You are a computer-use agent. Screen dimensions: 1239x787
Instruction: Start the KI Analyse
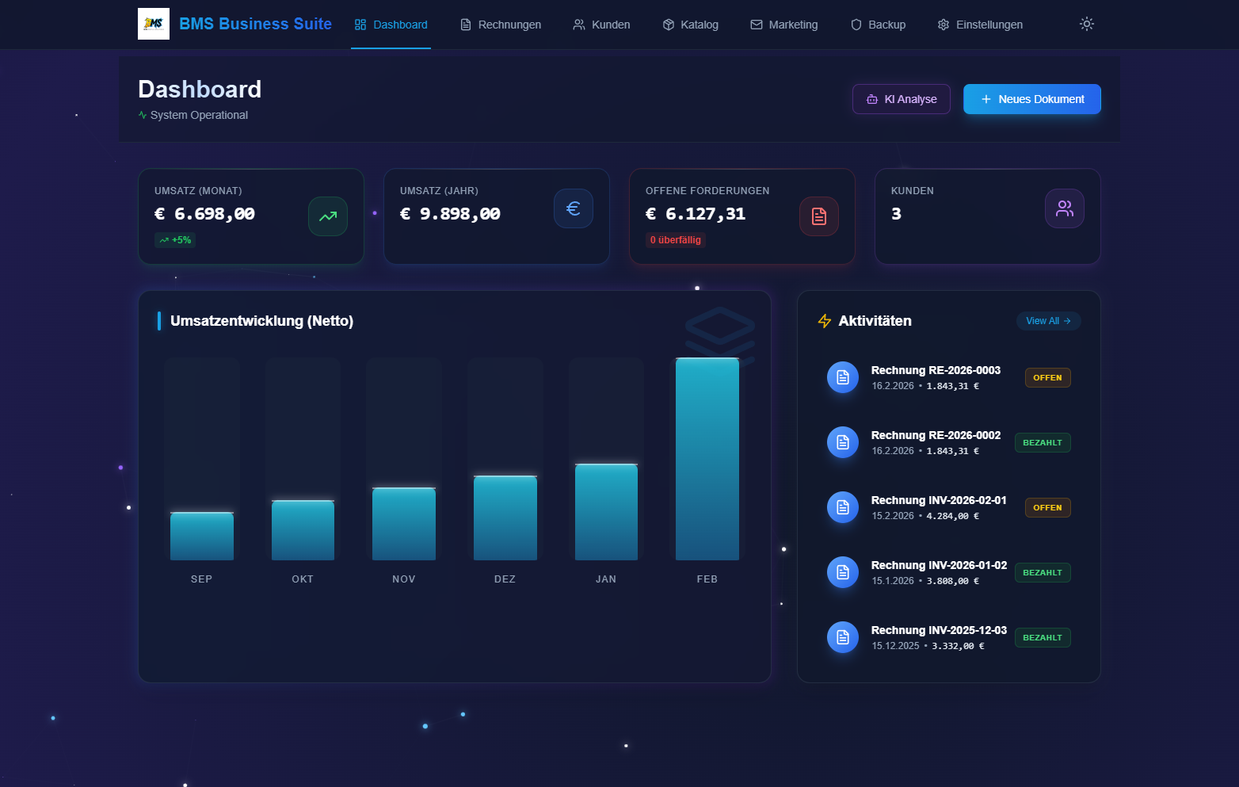pos(902,99)
